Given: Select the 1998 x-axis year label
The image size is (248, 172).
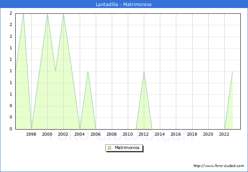Looking at the screenshot, I should pos(31,135).
